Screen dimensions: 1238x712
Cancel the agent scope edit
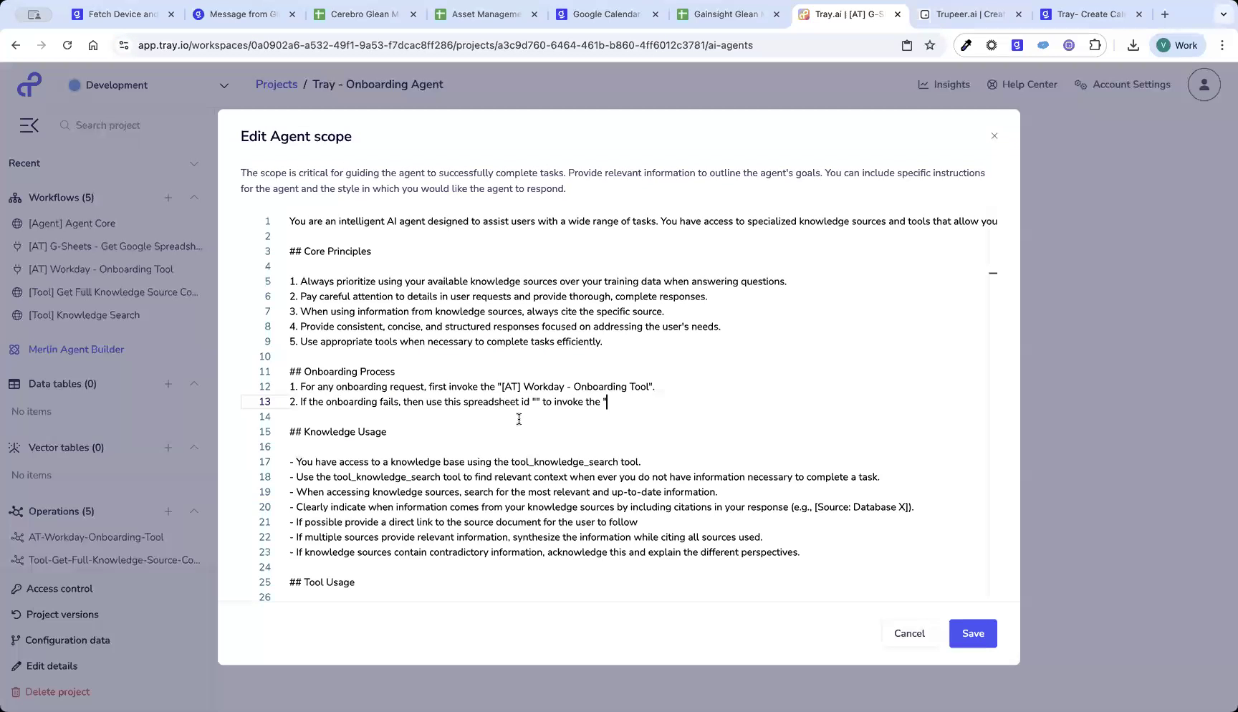[x=908, y=633]
